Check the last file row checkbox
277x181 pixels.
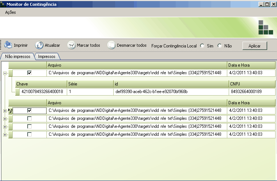29,134
